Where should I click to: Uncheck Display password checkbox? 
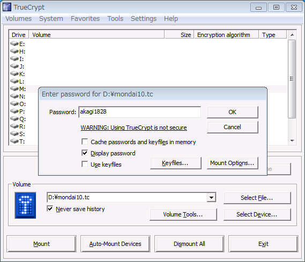85,153
